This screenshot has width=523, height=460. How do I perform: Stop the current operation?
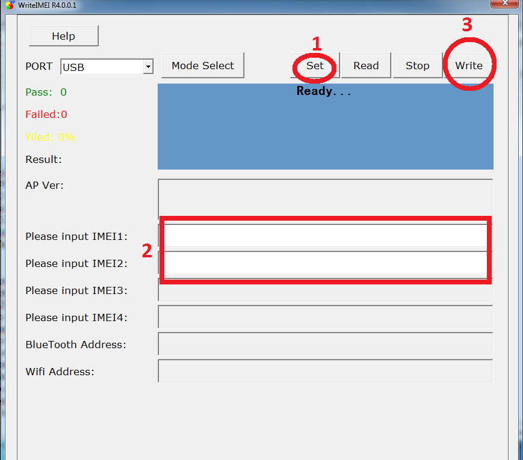coord(416,65)
